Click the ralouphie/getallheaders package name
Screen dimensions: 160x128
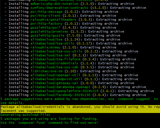point(53,20)
